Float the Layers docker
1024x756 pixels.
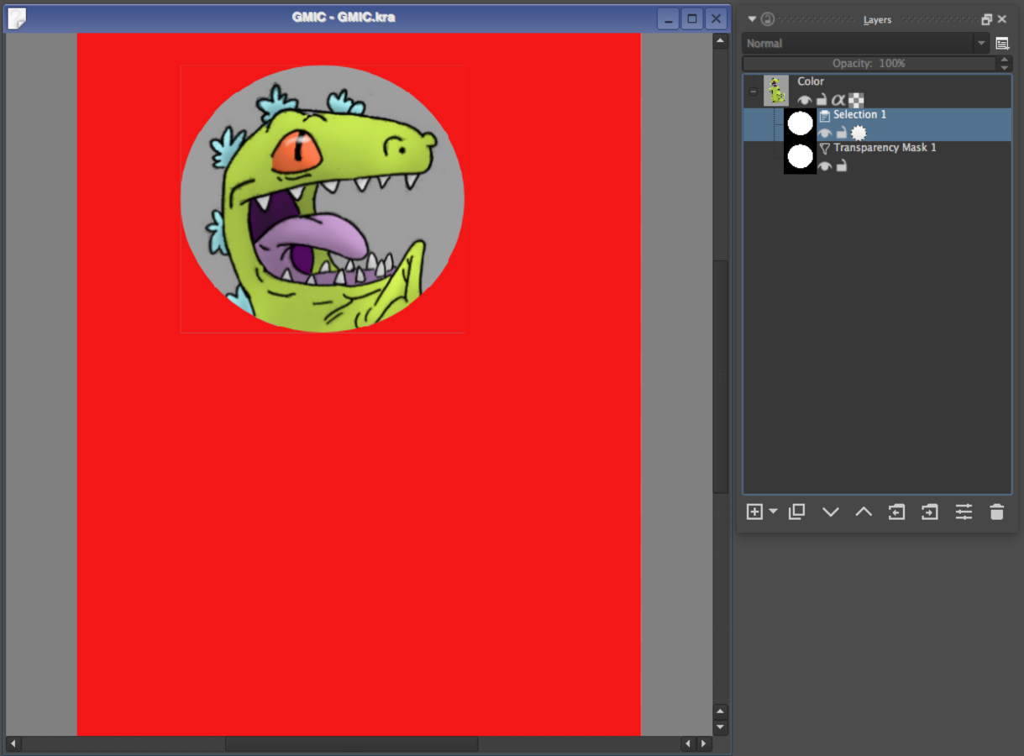[x=987, y=19]
